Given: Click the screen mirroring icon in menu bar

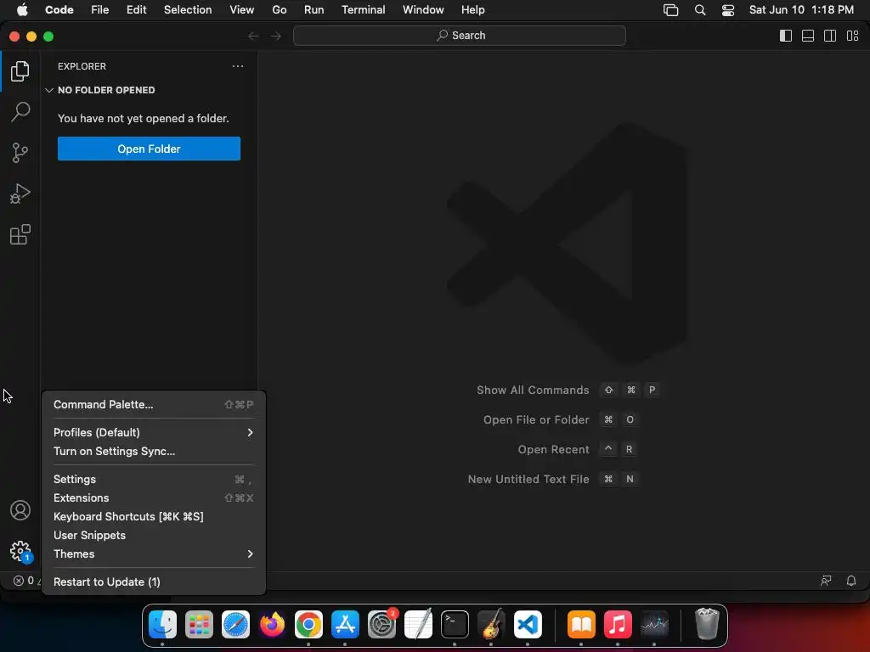Looking at the screenshot, I should (x=671, y=10).
